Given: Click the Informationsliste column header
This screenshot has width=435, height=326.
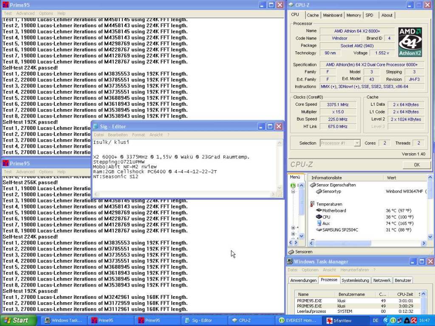Looking at the screenshot, I should [346, 178].
